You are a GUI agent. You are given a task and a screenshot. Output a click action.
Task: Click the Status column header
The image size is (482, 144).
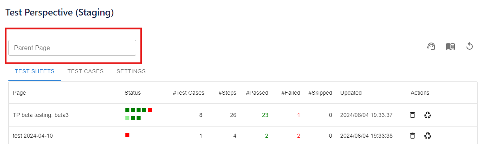[133, 93]
